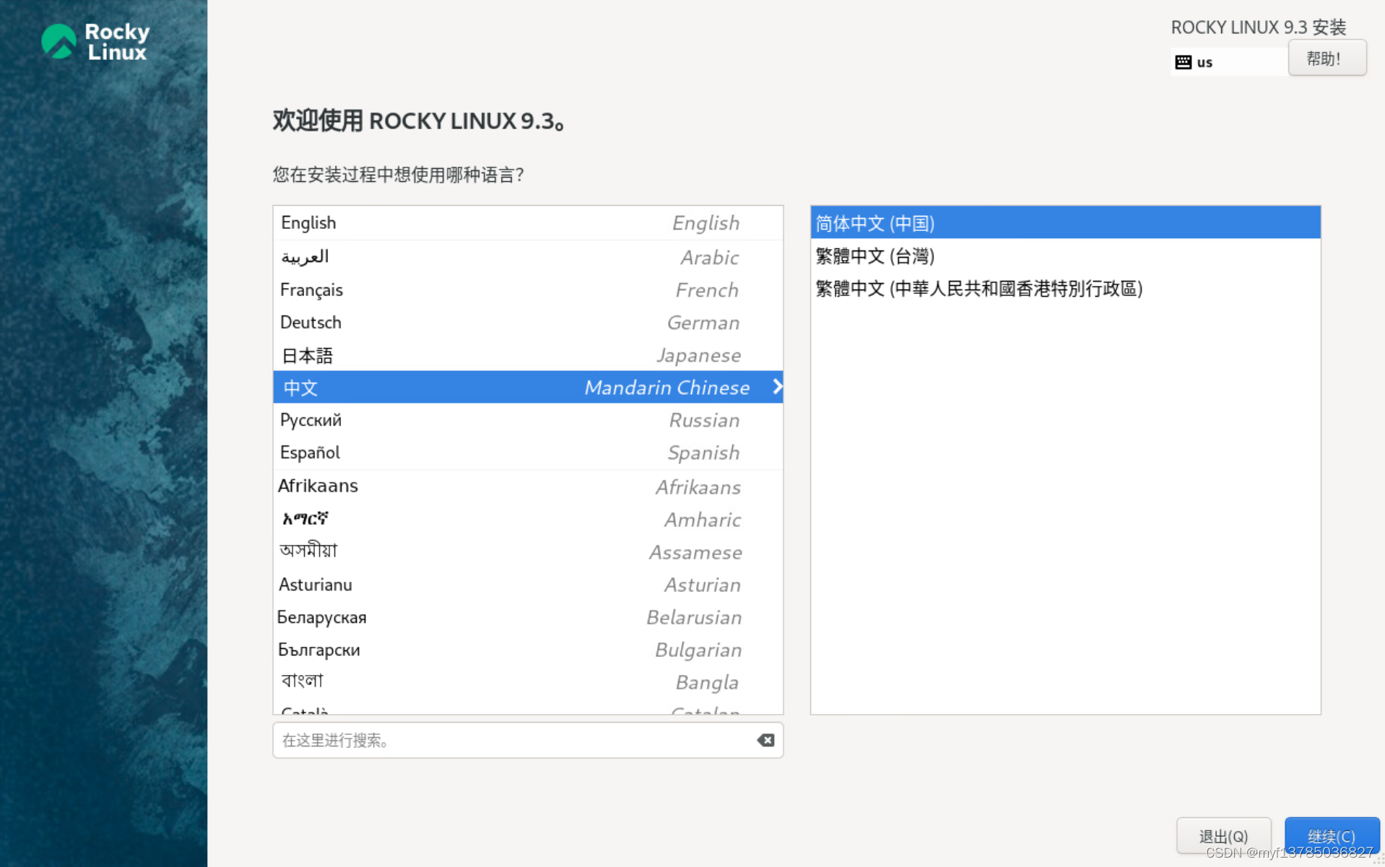Image resolution: width=1385 pixels, height=867 pixels.
Task: Select 中文 Mandarin Chinese row
Action: click(528, 387)
